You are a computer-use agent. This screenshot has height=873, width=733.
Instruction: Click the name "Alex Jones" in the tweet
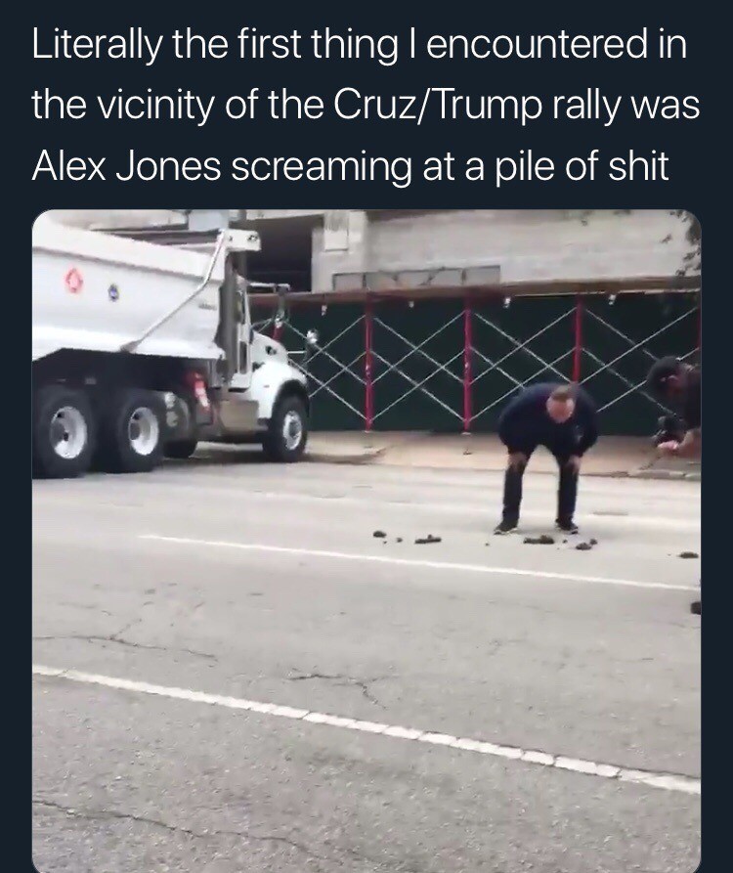[126, 166]
